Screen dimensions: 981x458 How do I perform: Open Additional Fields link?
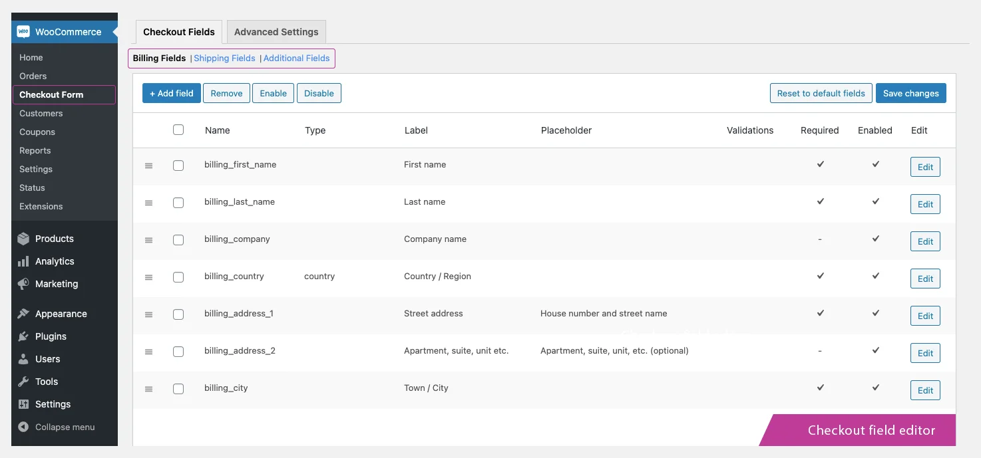tap(296, 58)
